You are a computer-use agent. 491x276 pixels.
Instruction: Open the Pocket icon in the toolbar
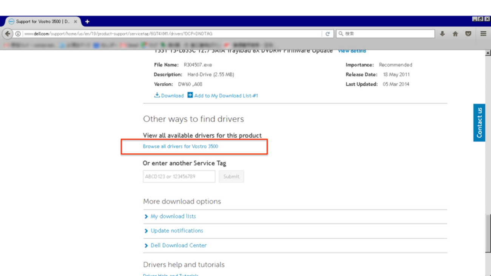[468, 34]
